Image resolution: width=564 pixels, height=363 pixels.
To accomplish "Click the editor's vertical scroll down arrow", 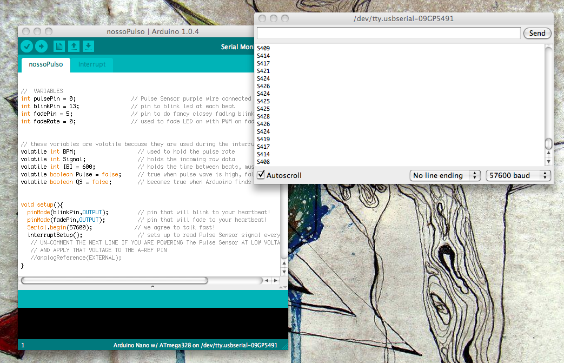I will 284,272.
